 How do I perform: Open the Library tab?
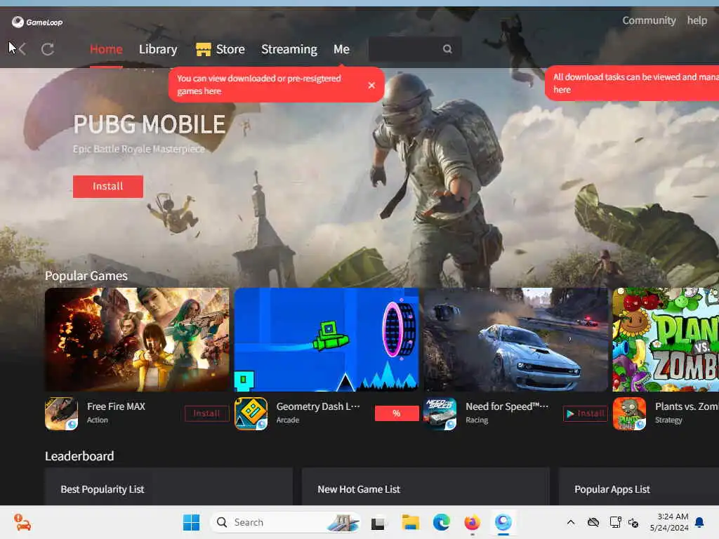(158, 49)
